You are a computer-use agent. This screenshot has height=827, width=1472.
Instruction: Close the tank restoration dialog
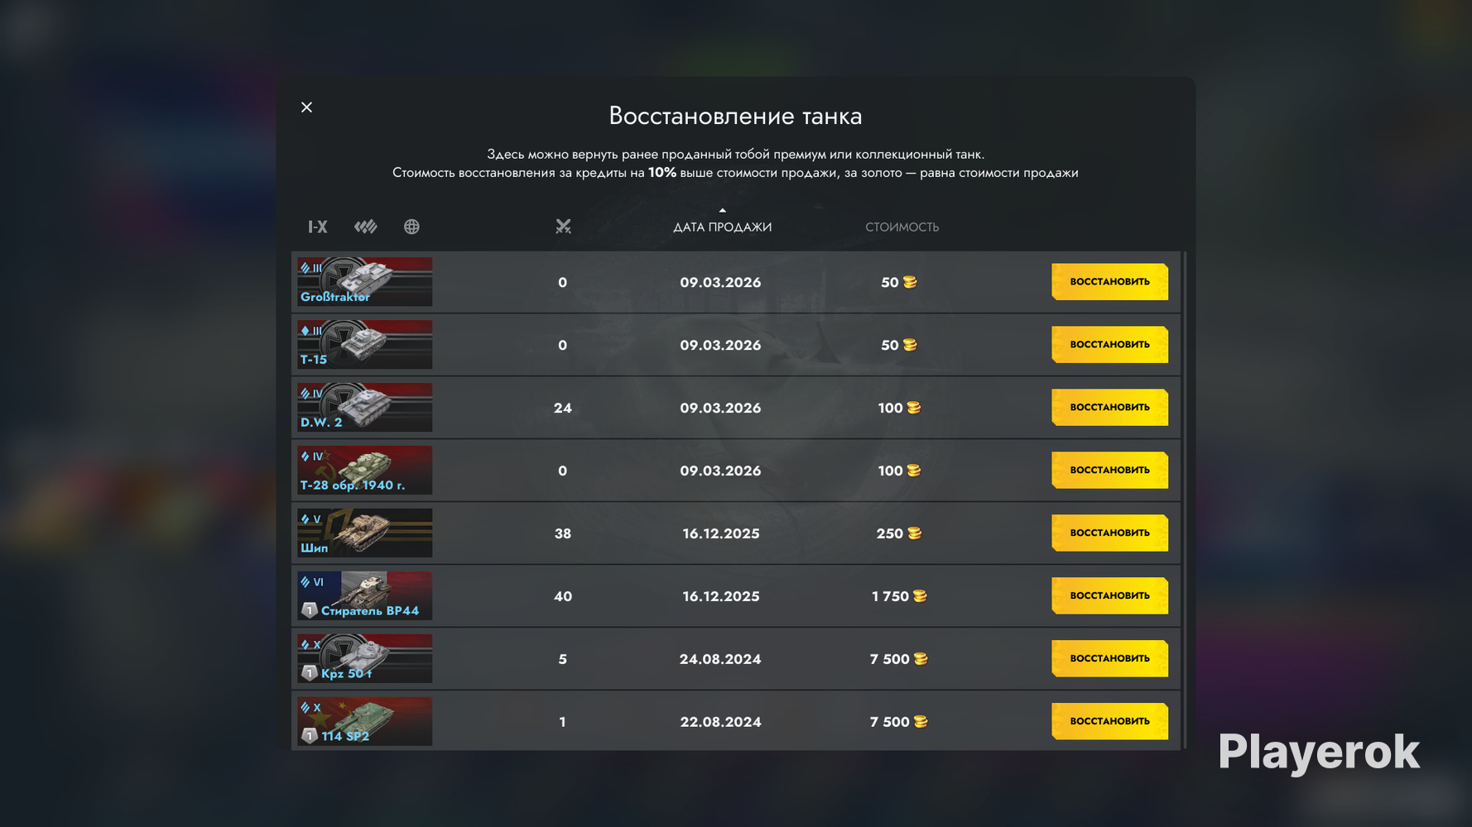pyautogui.click(x=307, y=108)
